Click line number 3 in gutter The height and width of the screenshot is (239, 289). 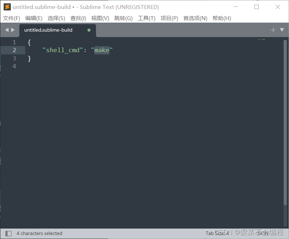[x=14, y=58]
